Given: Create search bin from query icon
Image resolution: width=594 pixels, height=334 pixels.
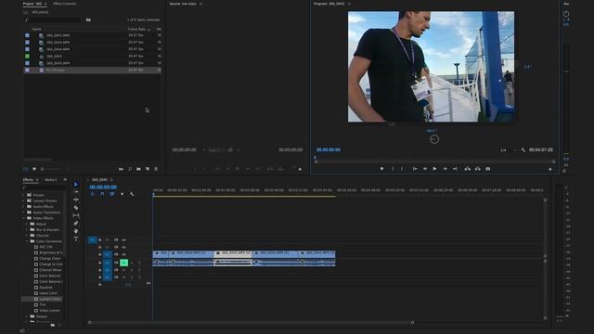Looking at the screenshot, I should [88, 19].
